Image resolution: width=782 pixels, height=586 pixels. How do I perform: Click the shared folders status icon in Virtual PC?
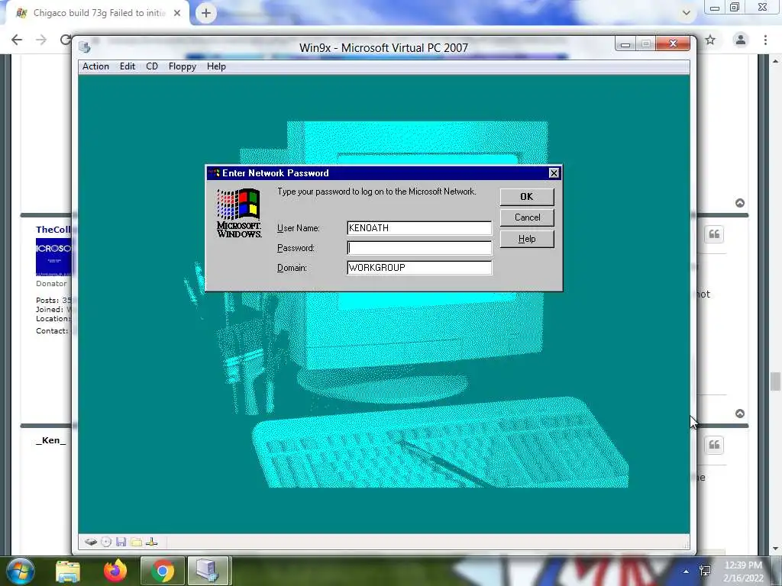[136, 543]
